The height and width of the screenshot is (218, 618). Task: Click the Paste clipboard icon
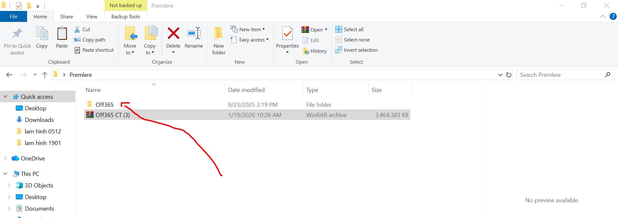click(62, 33)
